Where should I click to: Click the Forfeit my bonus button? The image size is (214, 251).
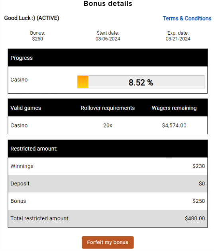click(108, 242)
